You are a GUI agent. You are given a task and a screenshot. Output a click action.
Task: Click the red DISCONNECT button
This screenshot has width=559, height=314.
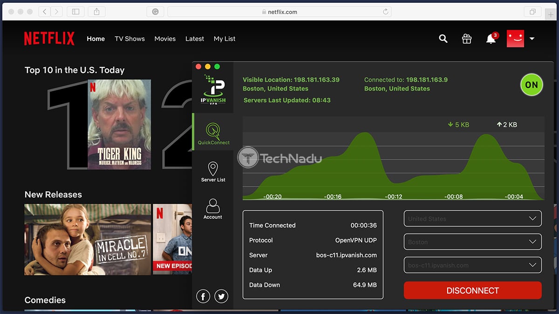point(472,290)
